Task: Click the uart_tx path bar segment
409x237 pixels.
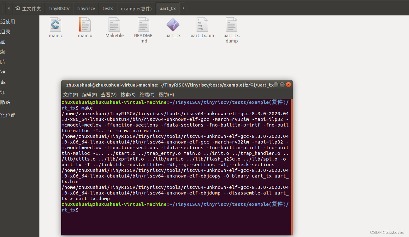Action: tap(168, 8)
